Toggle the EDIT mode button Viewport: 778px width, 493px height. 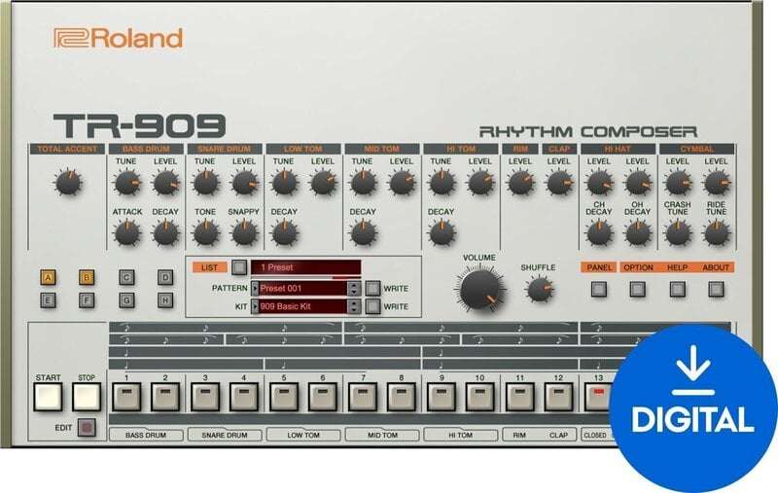point(87,428)
